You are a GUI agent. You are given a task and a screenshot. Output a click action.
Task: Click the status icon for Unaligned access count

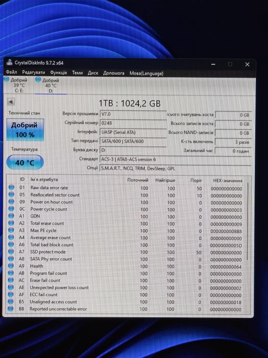pos(11,301)
